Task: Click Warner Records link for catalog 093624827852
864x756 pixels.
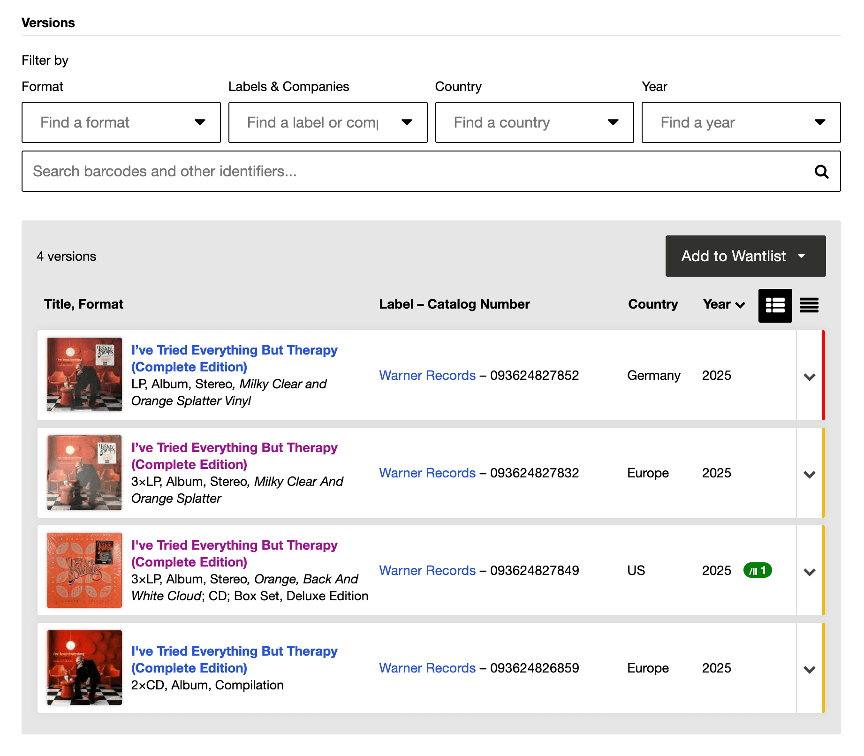Action: click(427, 376)
